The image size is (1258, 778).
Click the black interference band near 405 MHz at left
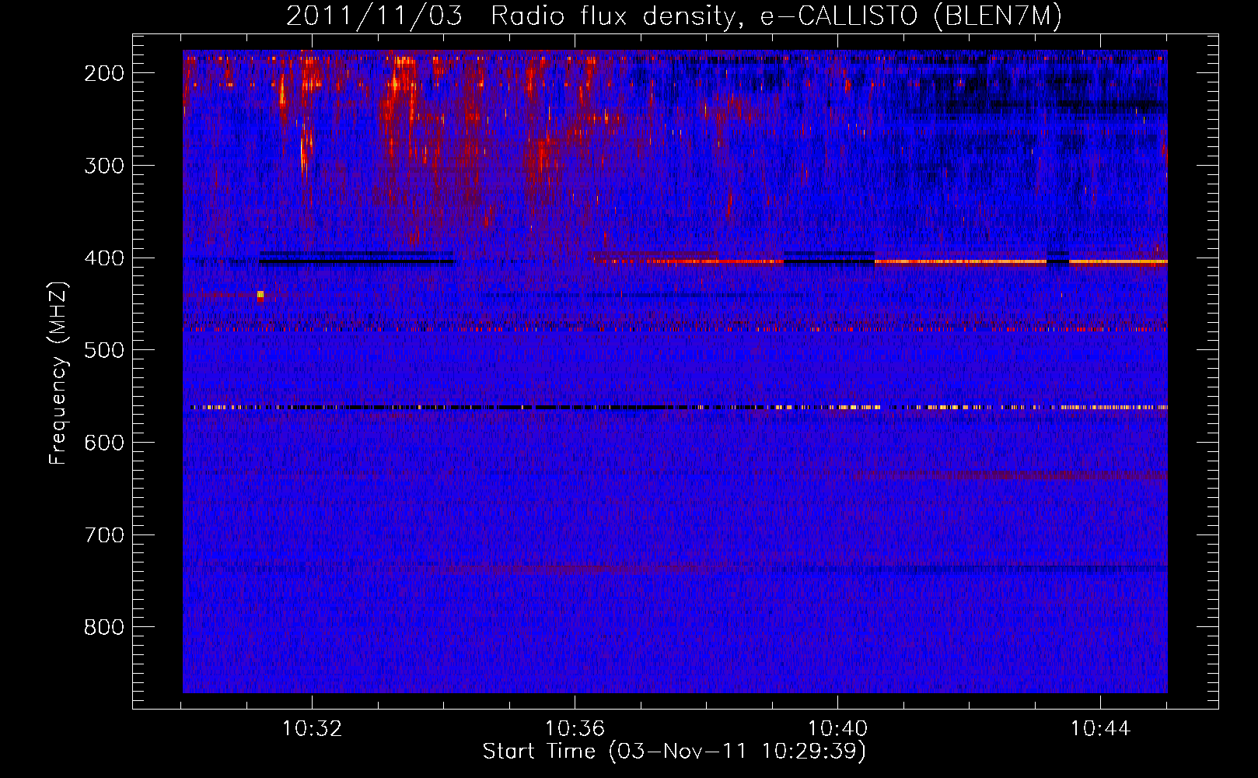pyautogui.click(x=357, y=261)
